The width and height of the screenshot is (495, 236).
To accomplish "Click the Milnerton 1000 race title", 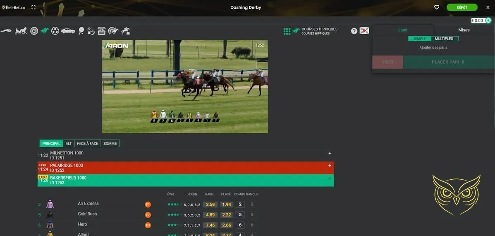I will [x=67, y=153].
